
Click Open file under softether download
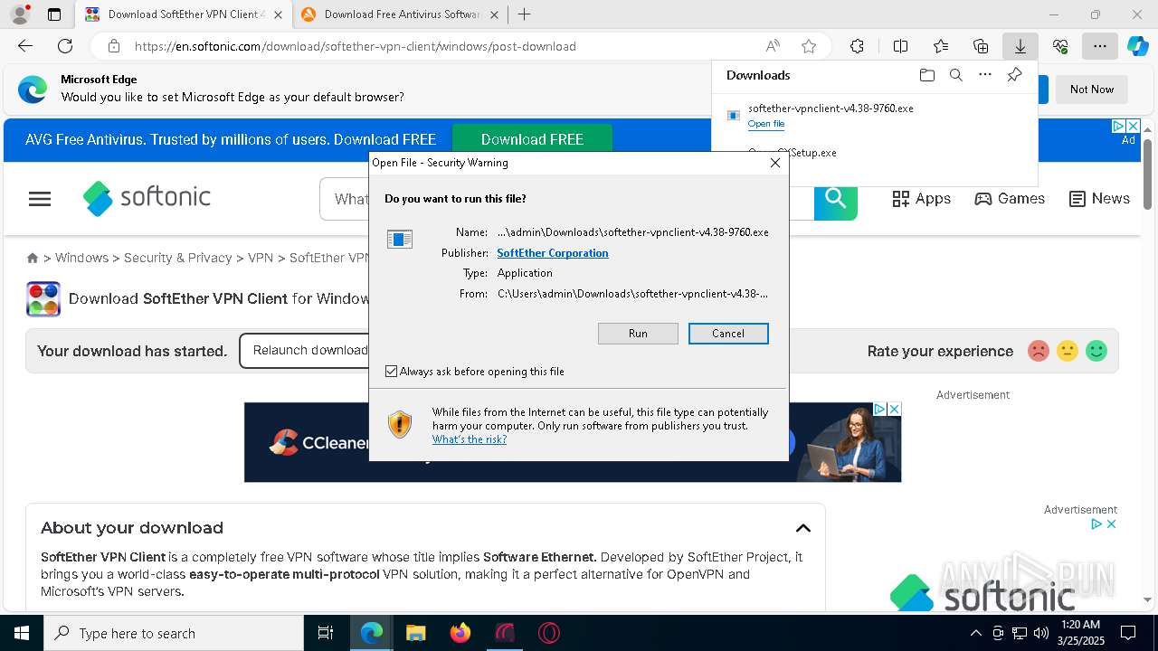click(x=766, y=124)
